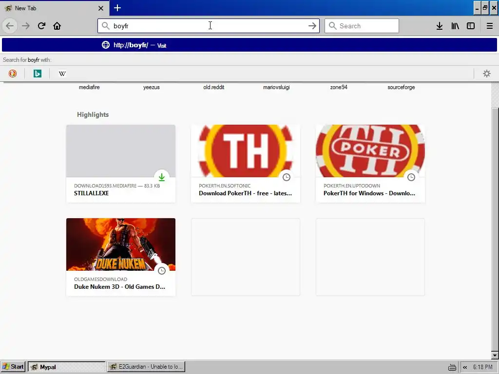Click the 6:18 PM clock
Viewport: 499px width, 374px height.
[x=483, y=367]
